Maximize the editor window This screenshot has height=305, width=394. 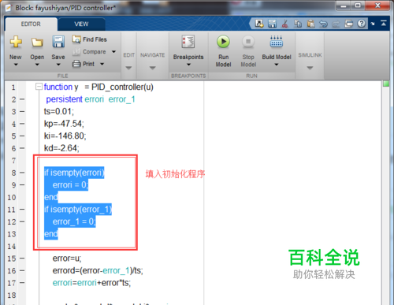coord(358,6)
